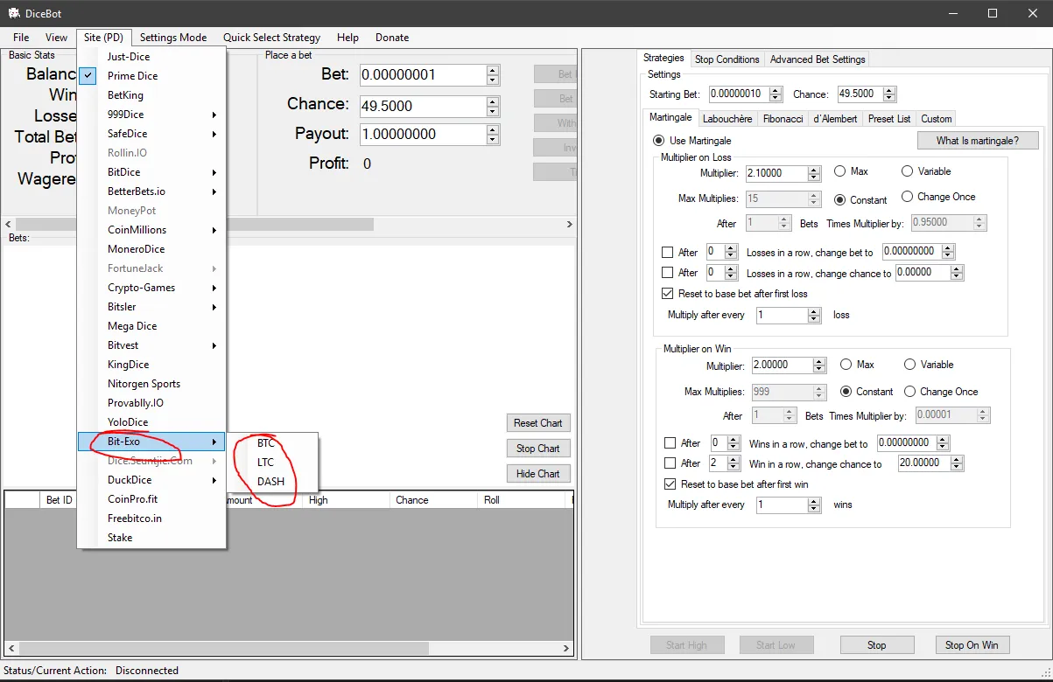Choose DASH under Bit-Exo

[x=272, y=482]
